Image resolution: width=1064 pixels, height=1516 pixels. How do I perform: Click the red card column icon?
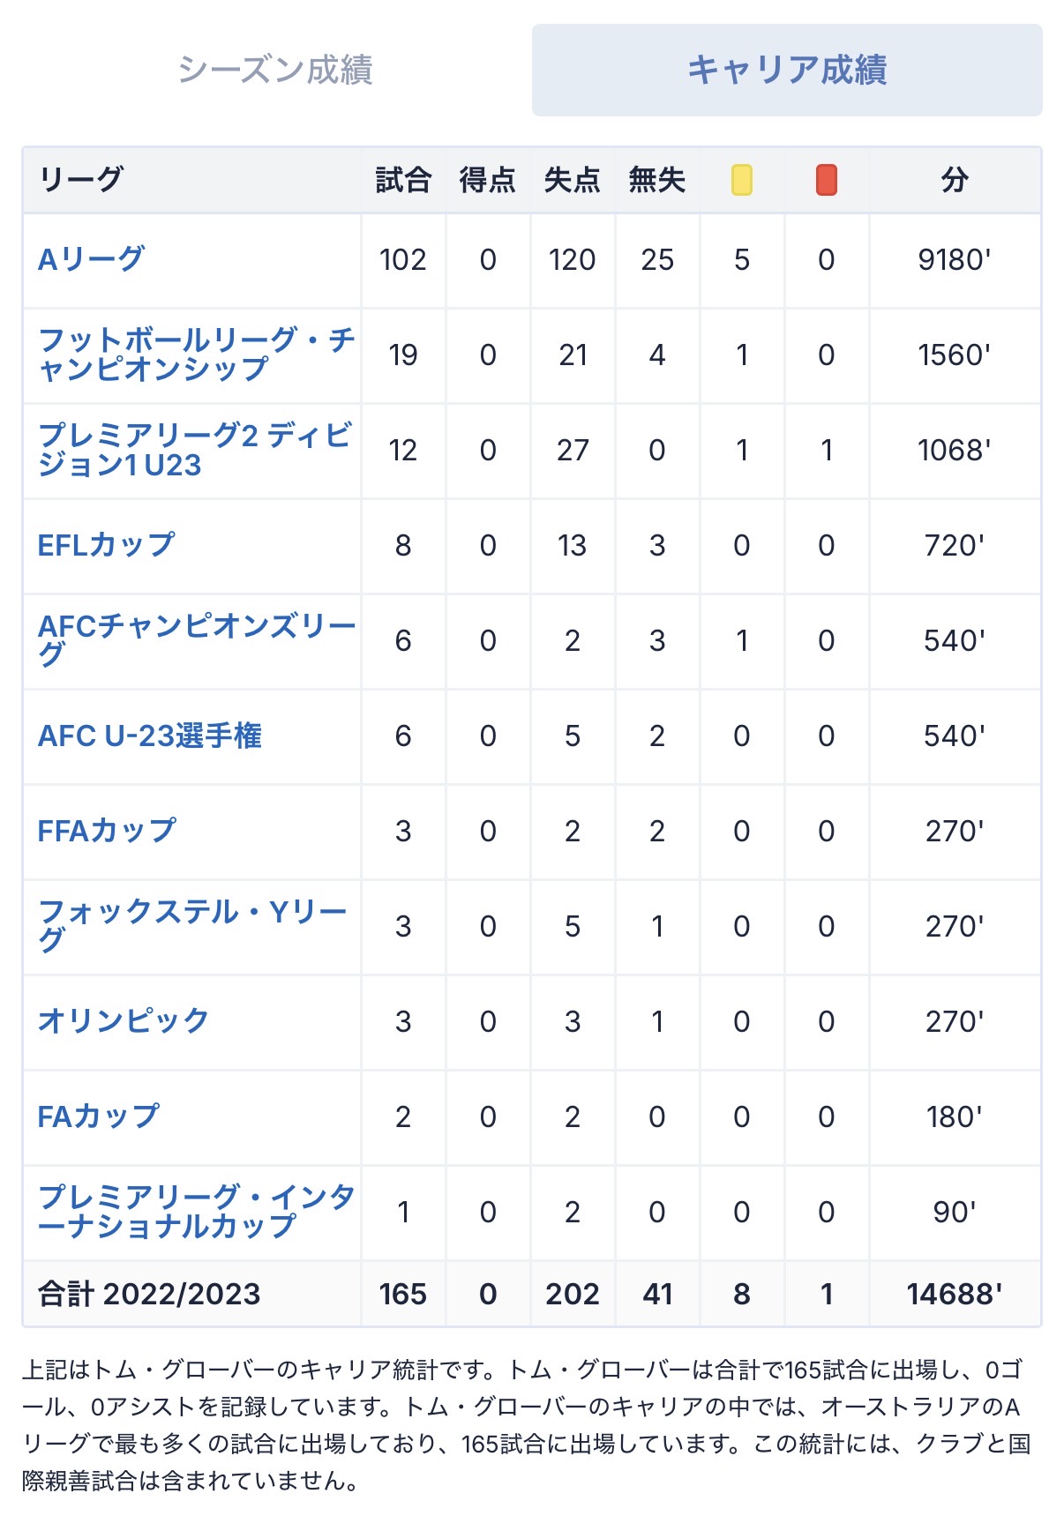(x=827, y=180)
